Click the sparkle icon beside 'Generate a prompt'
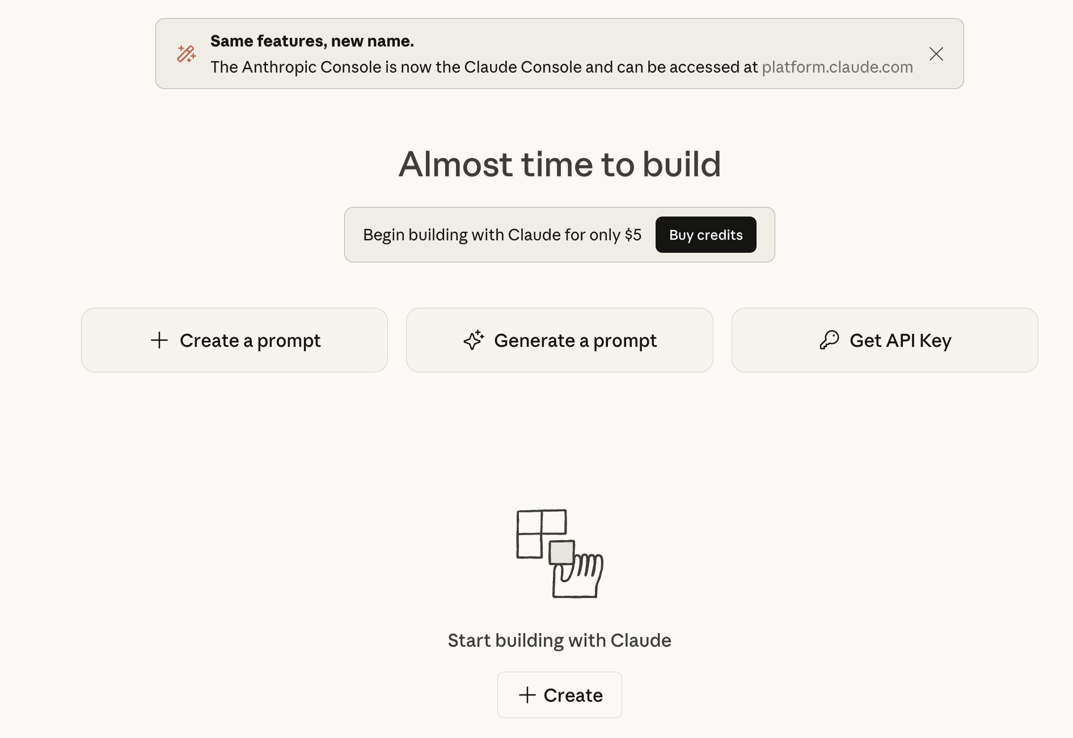Viewport: 1073px width, 738px height. tap(474, 340)
